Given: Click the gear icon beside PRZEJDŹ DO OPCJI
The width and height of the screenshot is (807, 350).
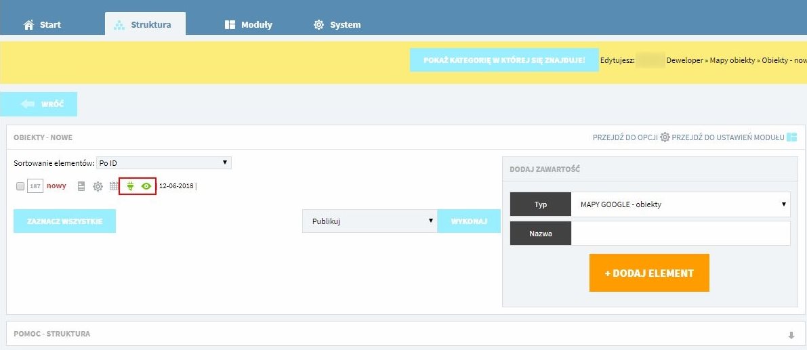Looking at the screenshot, I should pyautogui.click(x=665, y=137).
